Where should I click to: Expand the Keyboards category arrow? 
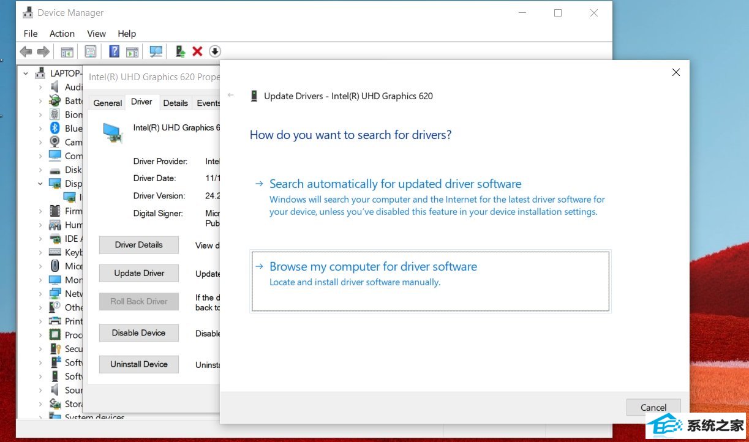click(40, 252)
